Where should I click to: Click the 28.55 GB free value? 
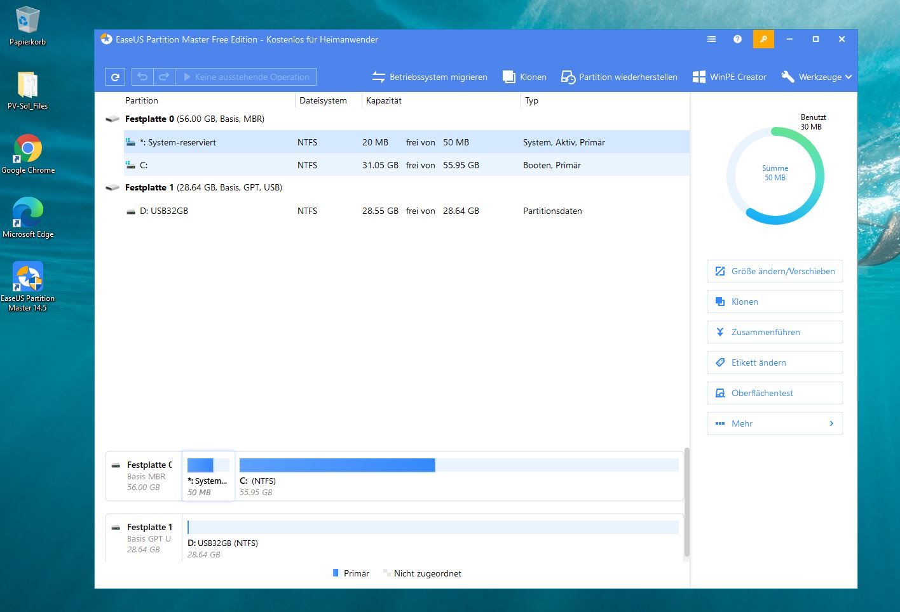coord(380,211)
